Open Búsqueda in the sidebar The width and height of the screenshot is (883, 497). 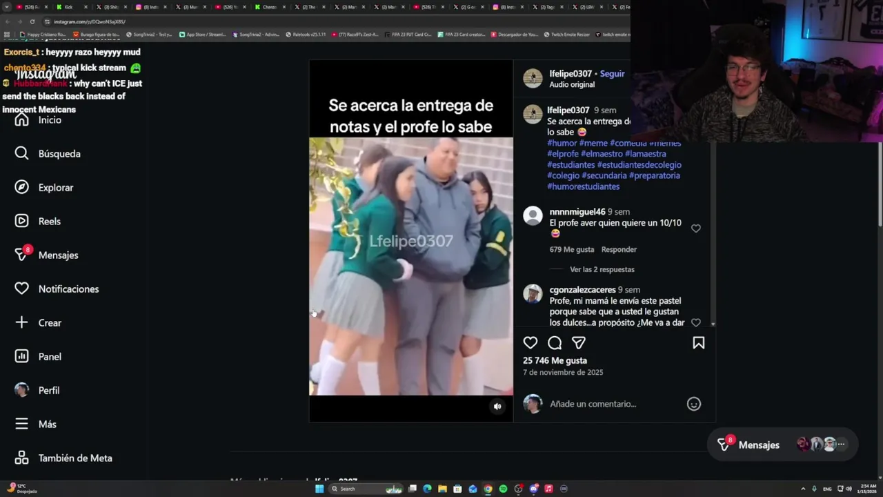point(48,153)
